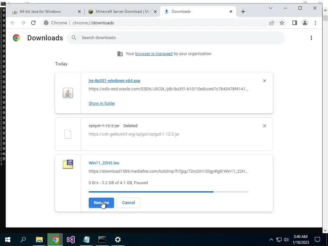
Task: Open Visual Studio from taskbar
Action: (x=71, y=240)
